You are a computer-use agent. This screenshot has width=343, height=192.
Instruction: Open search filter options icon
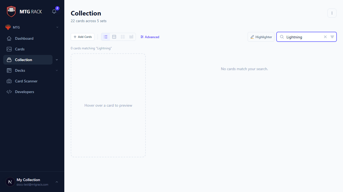(332, 37)
